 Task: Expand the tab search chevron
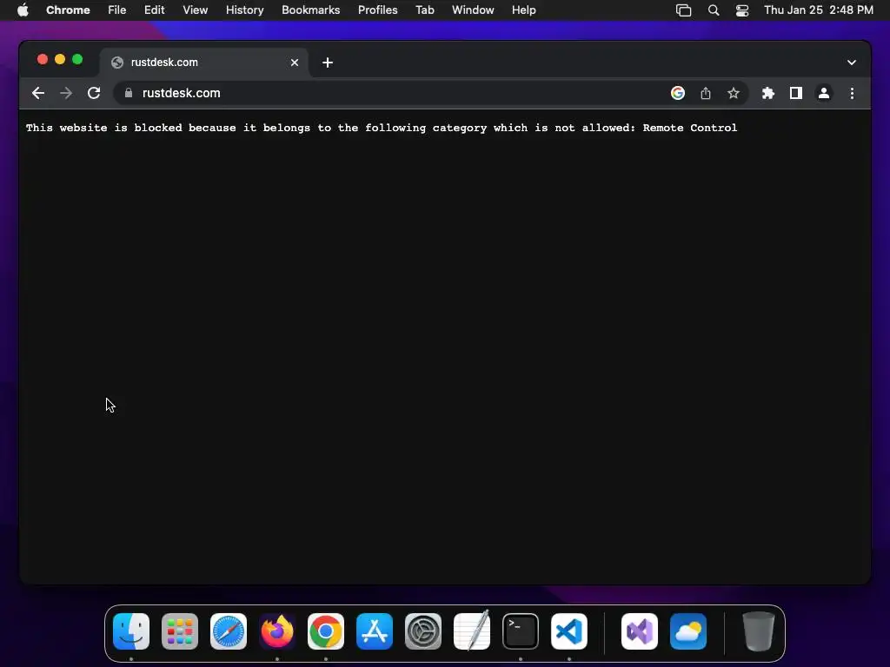852,63
